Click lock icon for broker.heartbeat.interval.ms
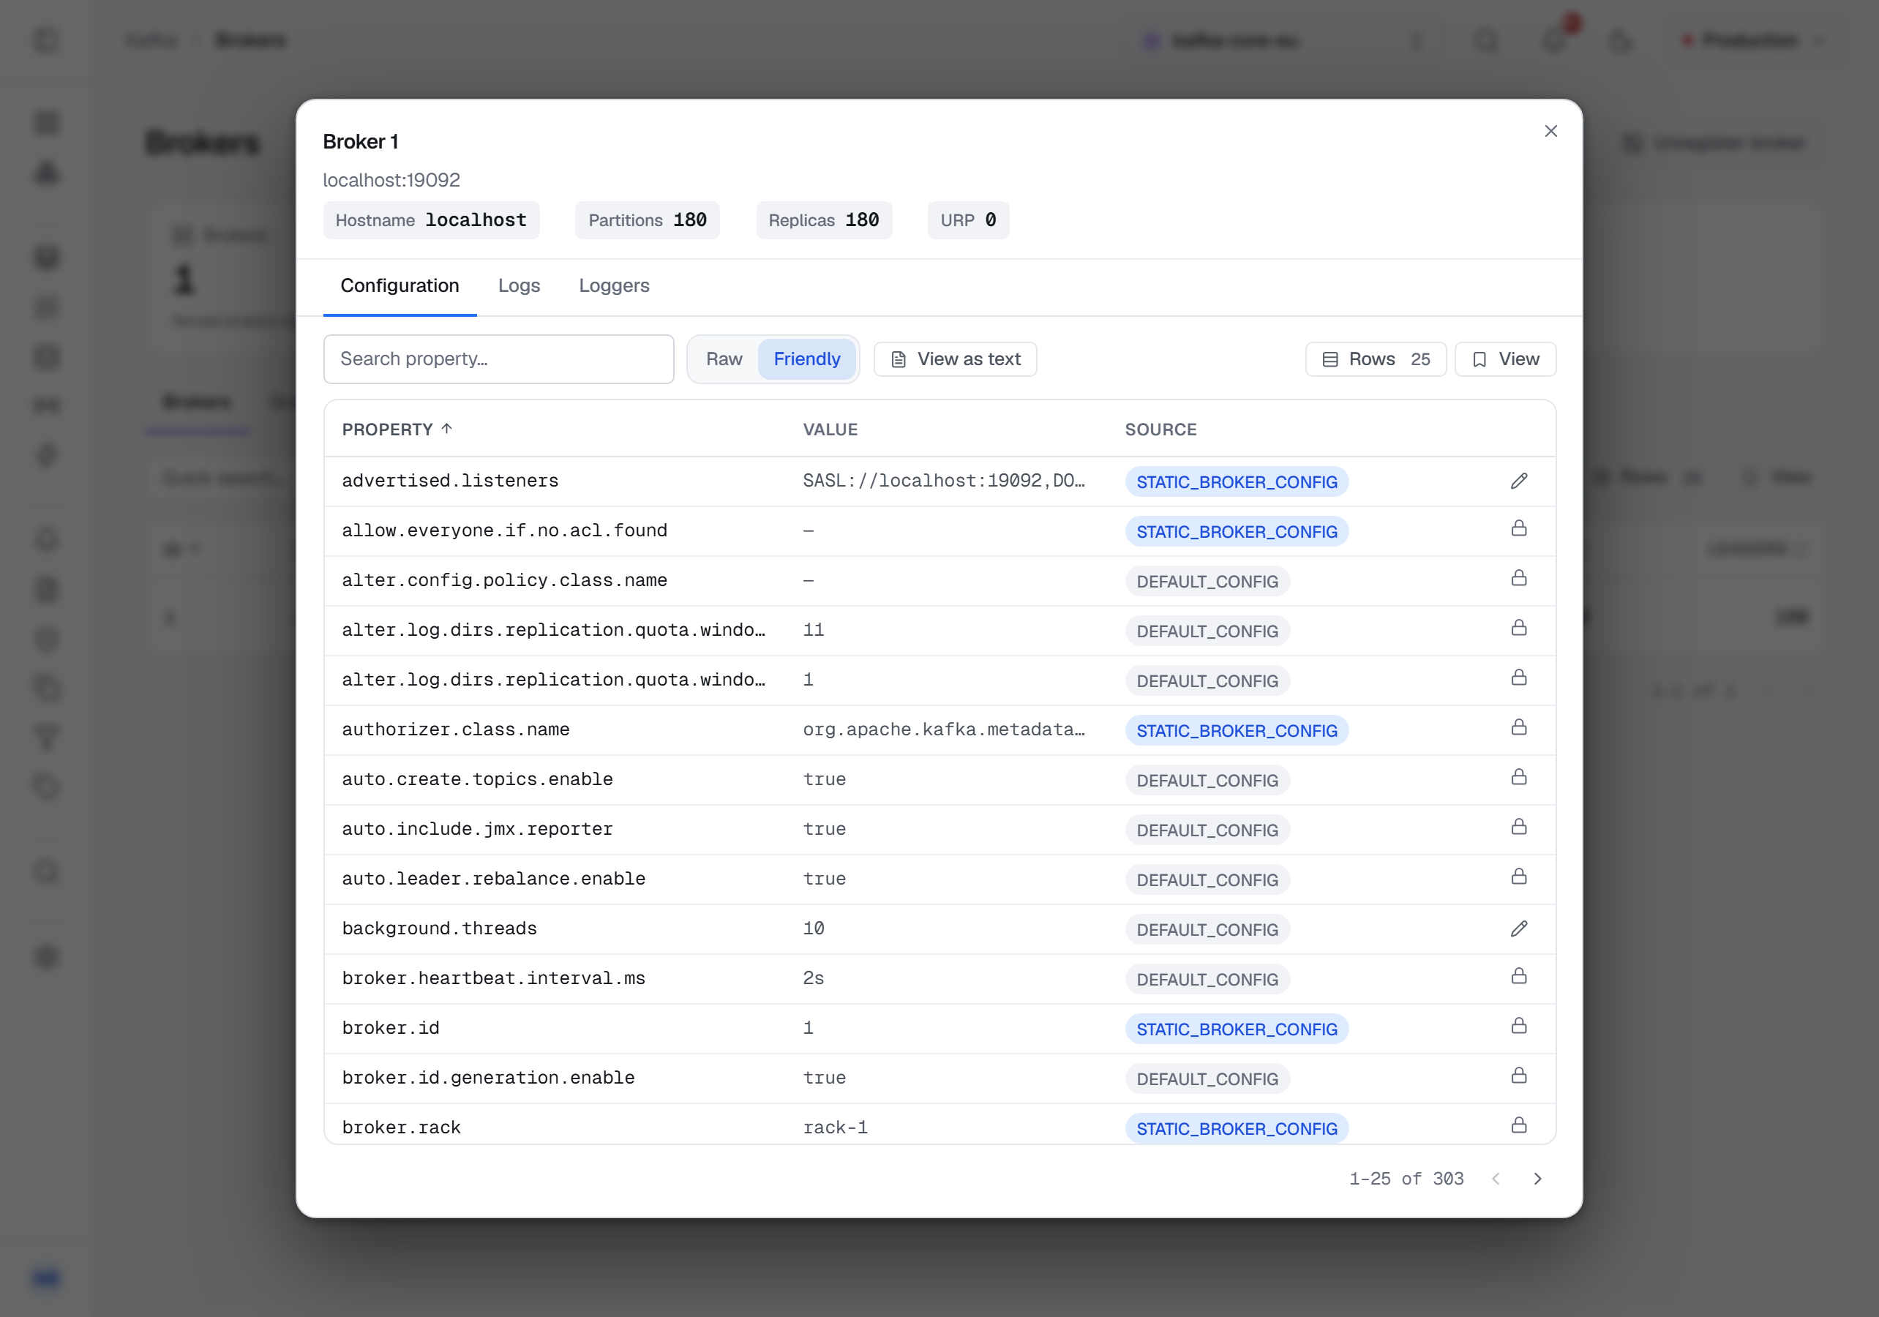Image resolution: width=1879 pixels, height=1317 pixels. click(x=1518, y=977)
